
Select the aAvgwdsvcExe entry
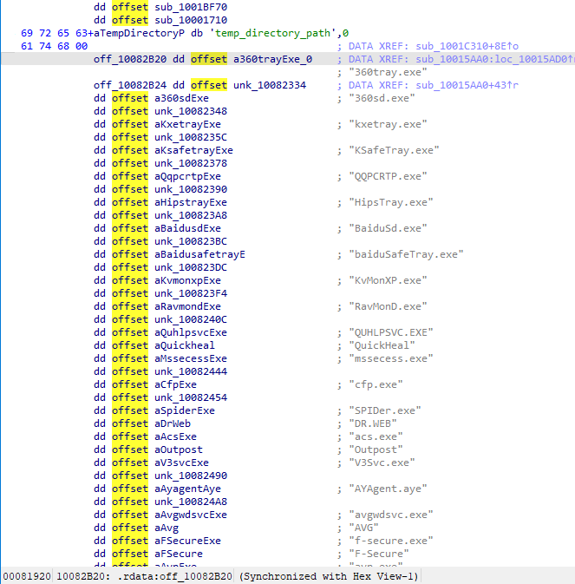[x=191, y=515]
